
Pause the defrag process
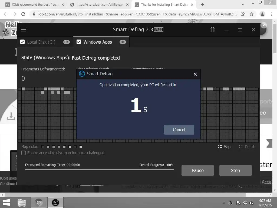(x=197, y=170)
